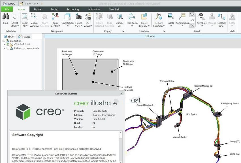Screen dimensions: 241x163
Task: Open the Animation ribbon tab
Action: pyautogui.click(x=94, y=9)
